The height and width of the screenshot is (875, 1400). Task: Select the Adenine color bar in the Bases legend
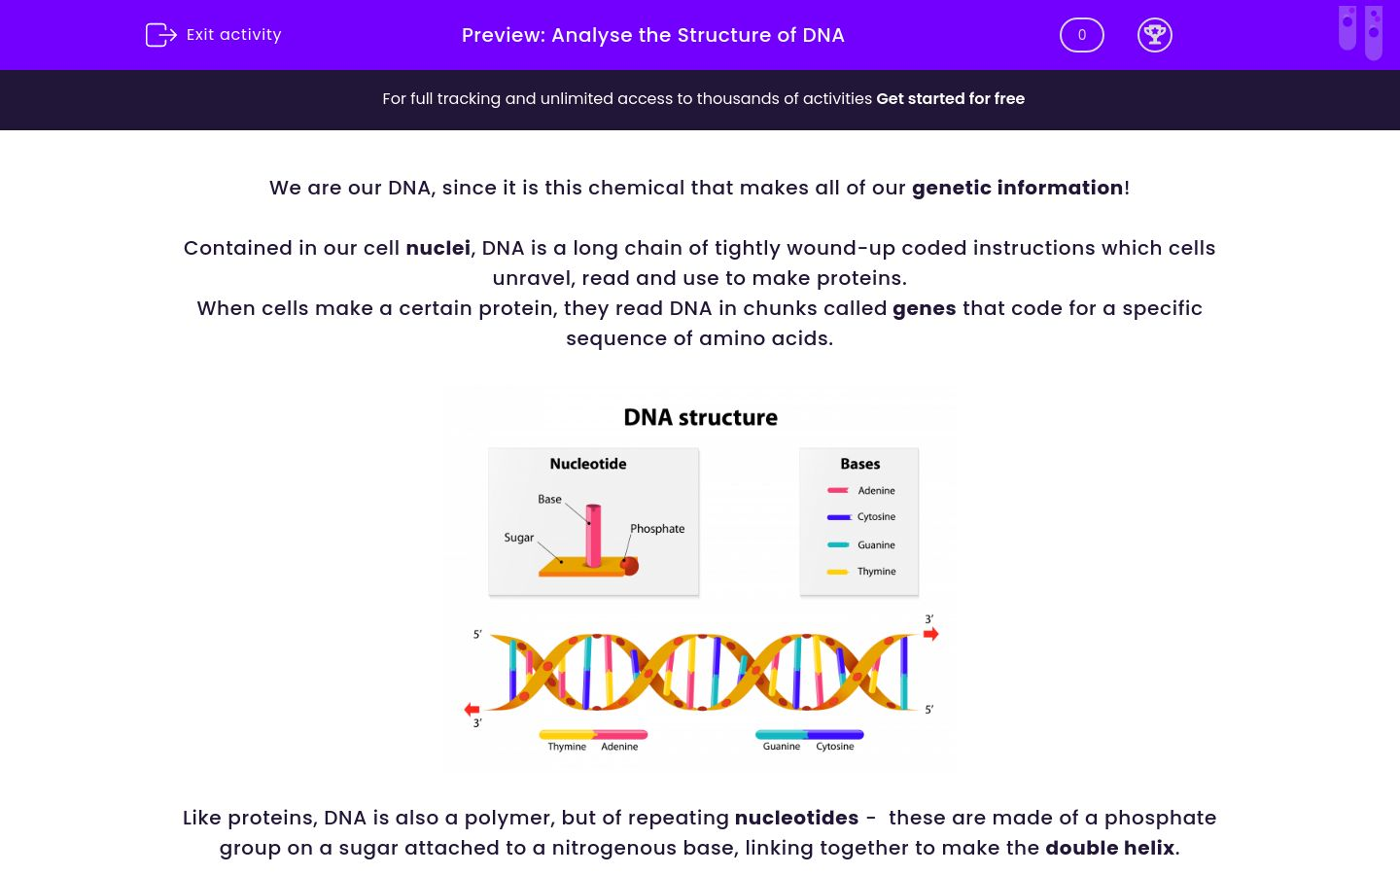click(x=836, y=491)
